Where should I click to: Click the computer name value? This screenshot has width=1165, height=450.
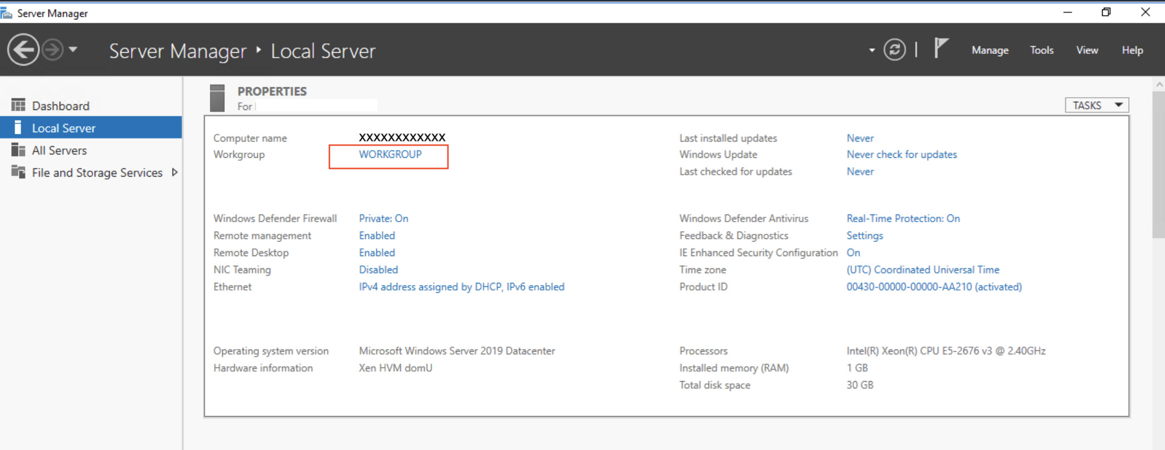pyautogui.click(x=402, y=137)
